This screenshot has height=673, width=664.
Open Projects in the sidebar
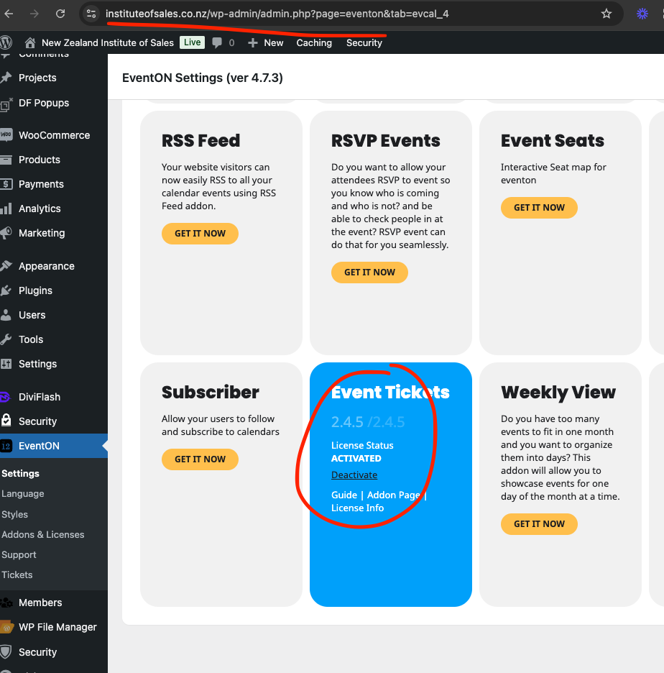tap(37, 78)
